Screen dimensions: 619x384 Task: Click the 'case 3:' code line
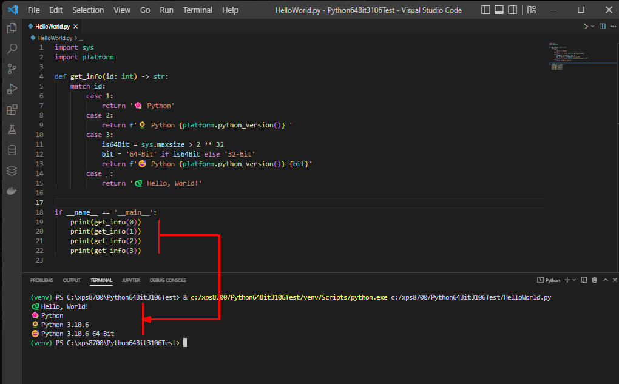[100, 135]
